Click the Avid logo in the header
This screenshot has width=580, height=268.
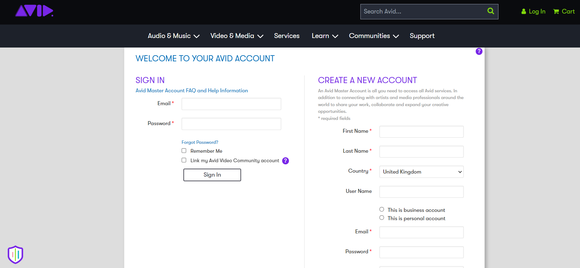pyautogui.click(x=34, y=11)
